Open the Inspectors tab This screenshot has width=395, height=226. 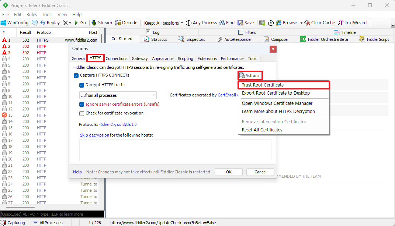click(x=192, y=39)
